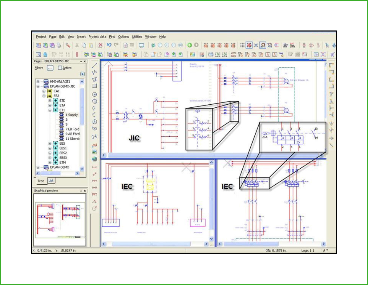Image resolution: width=368 pixels, height=285 pixels.
Task: Choose the Rectangle drawing tool
Action: [x=95, y=86]
